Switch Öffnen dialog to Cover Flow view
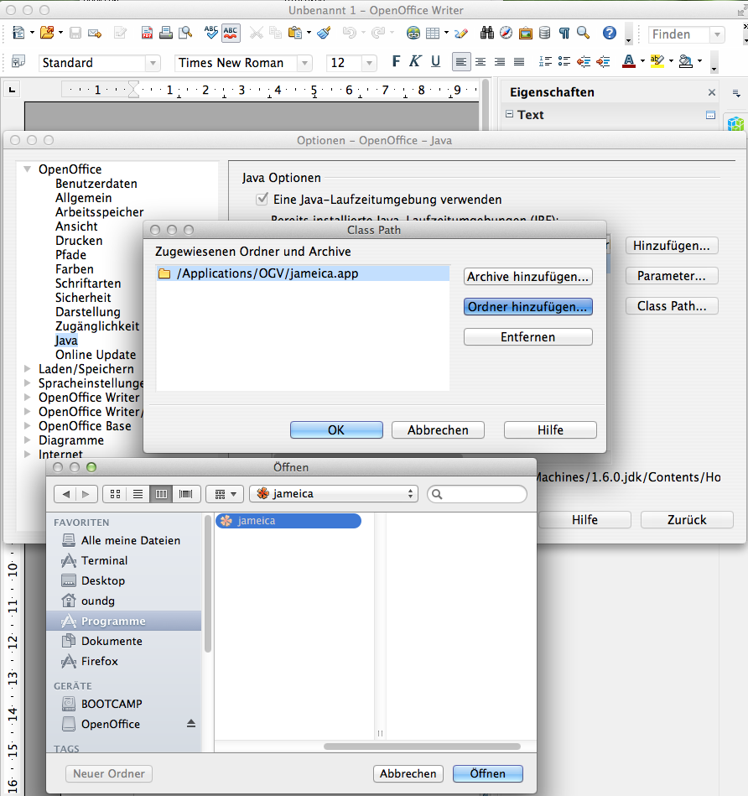The image size is (748, 796). [185, 494]
